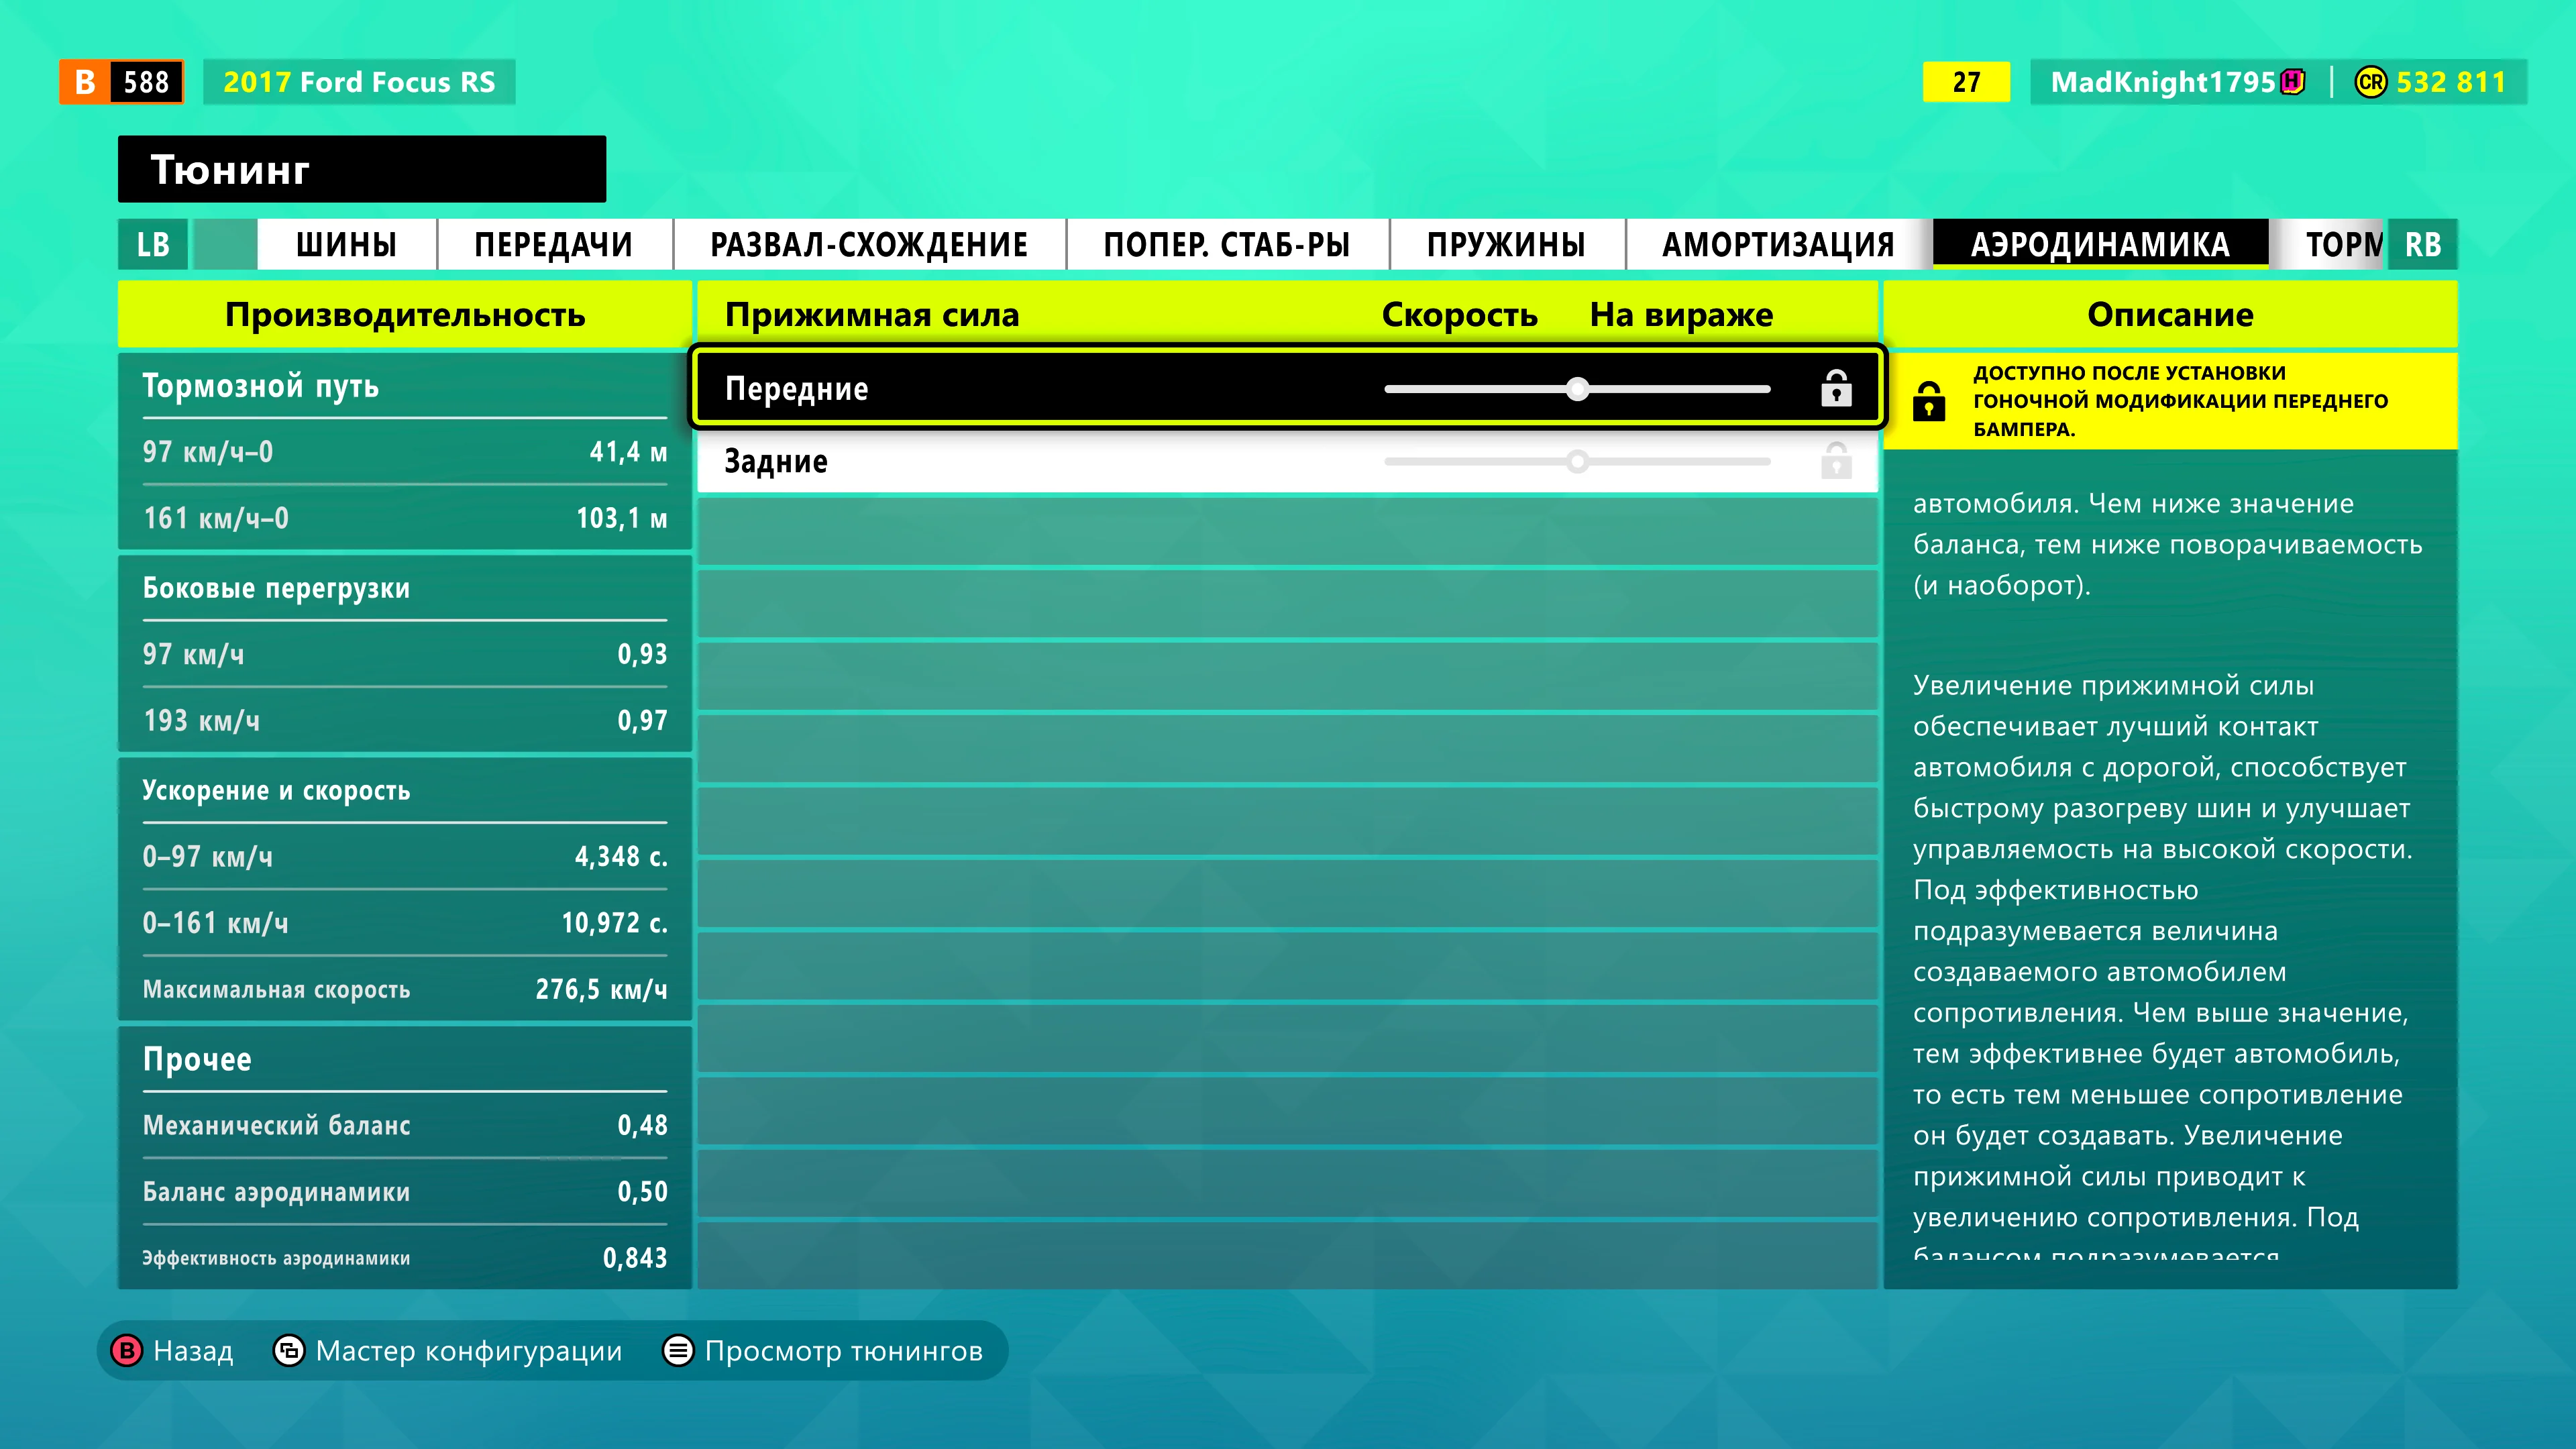
Task: Click the Боковые перегрузки section heading
Action: coord(276,587)
